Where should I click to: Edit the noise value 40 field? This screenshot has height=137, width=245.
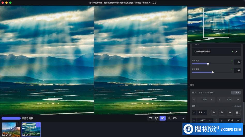(x=237, y=62)
